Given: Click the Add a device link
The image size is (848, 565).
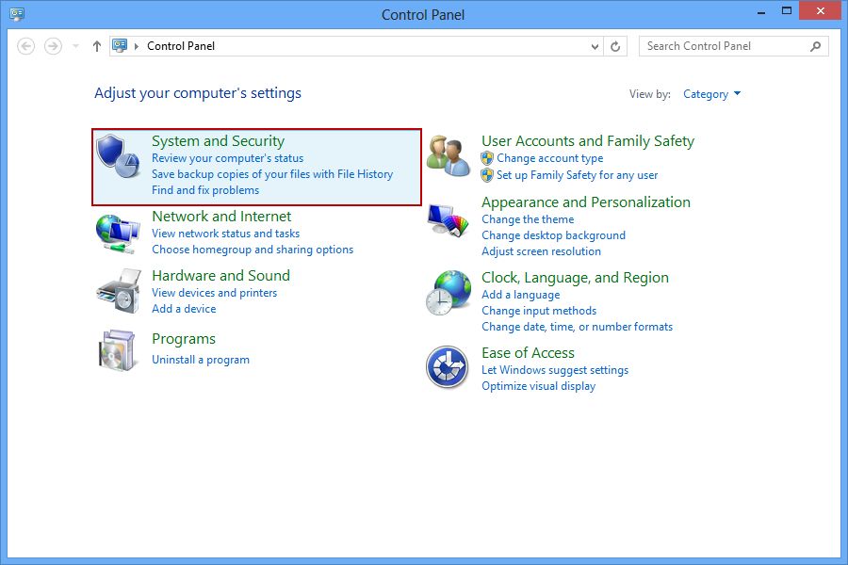Looking at the screenshot, I should 184,309.
